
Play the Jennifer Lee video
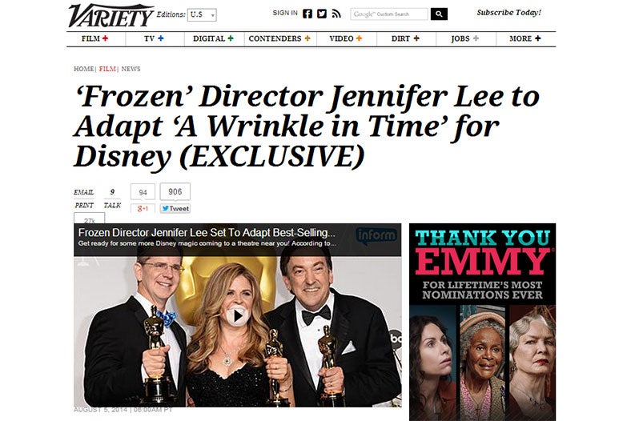click(x=237, y=315)
